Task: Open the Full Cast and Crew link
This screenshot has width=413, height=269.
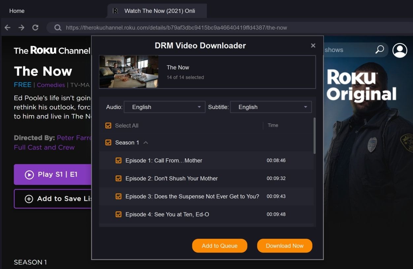Action: coord(44,147)
